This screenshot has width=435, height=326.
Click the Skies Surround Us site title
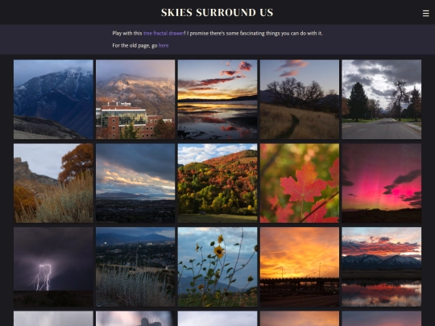[x=217, y=12]
